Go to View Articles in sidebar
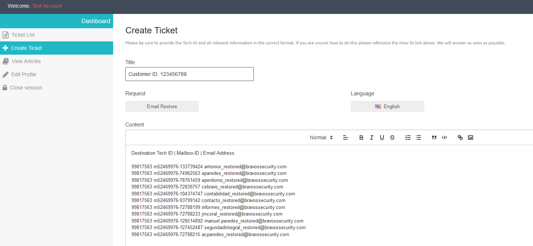Viewport: 533px width, 246px height. point(26,61)
